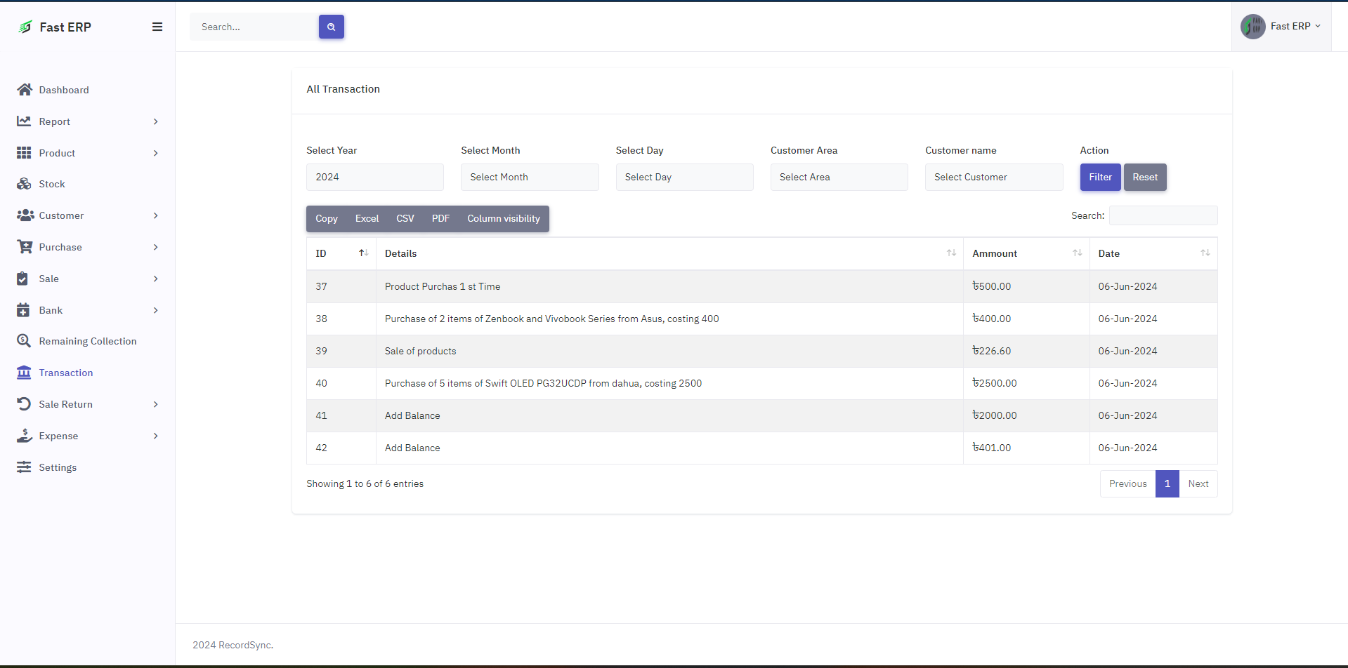Screen dimensions: 1348x668
Task: Export the table using the Excel button
Action: (x=367, y=219)
